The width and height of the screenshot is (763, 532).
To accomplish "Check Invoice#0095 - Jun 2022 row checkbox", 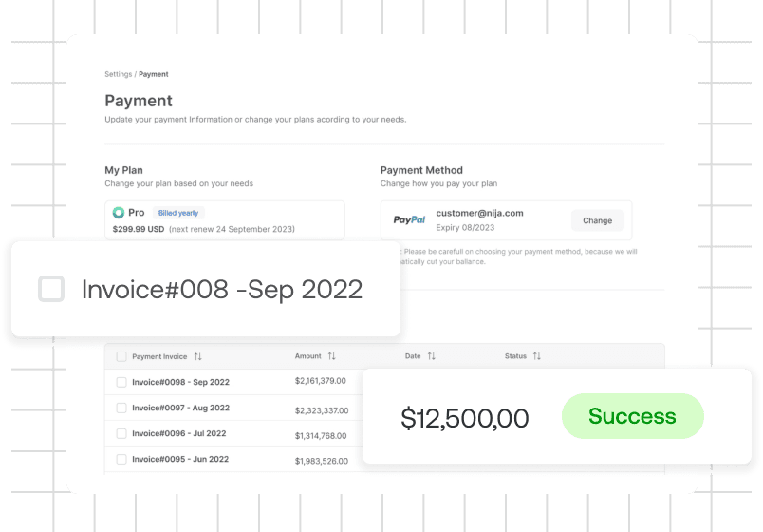I will pyautogui.click(x=121, y=459).
